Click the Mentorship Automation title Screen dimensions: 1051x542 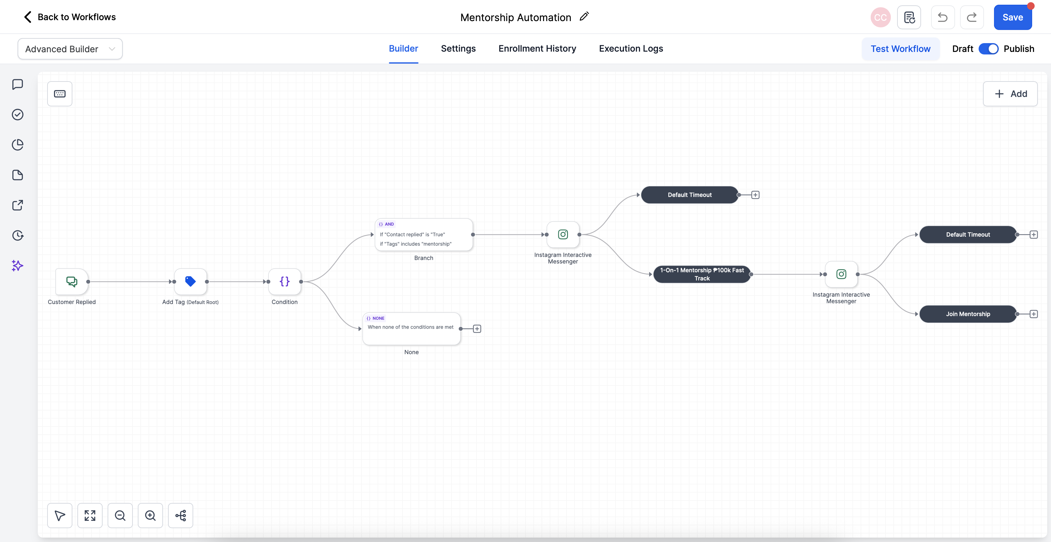[516, 18]
